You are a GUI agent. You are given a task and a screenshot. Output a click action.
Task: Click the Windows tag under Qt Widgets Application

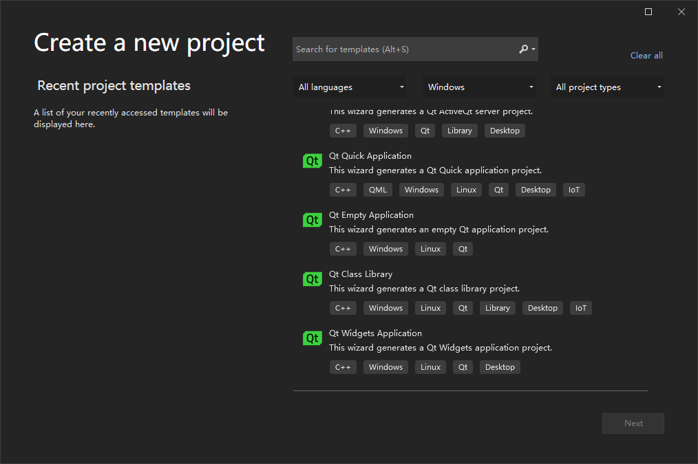click(385, 367)
